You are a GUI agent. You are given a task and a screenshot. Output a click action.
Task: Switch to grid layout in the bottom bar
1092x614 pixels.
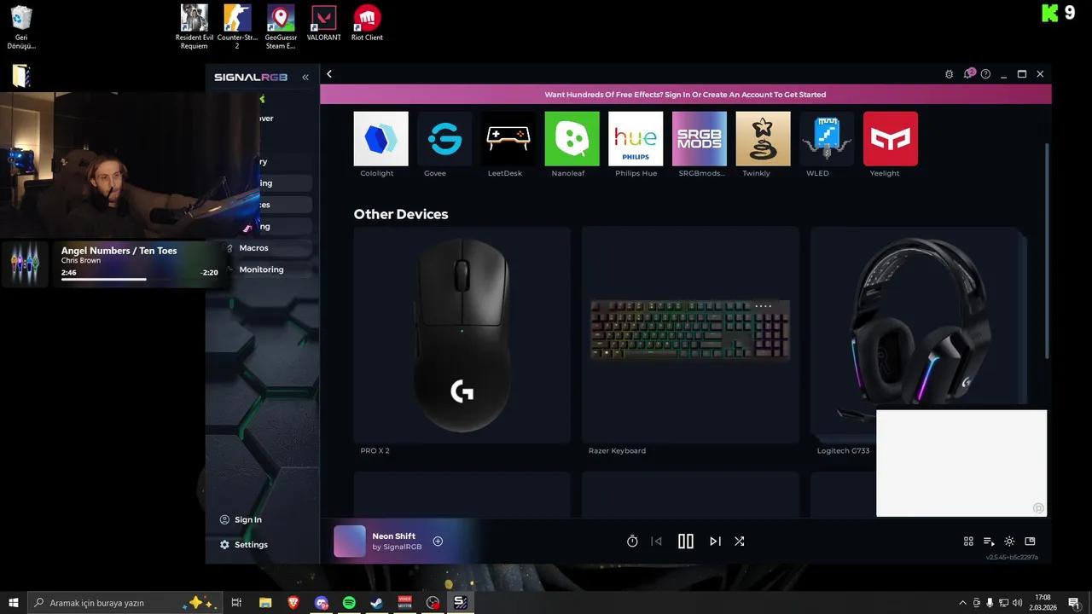(x=967, y=541)
